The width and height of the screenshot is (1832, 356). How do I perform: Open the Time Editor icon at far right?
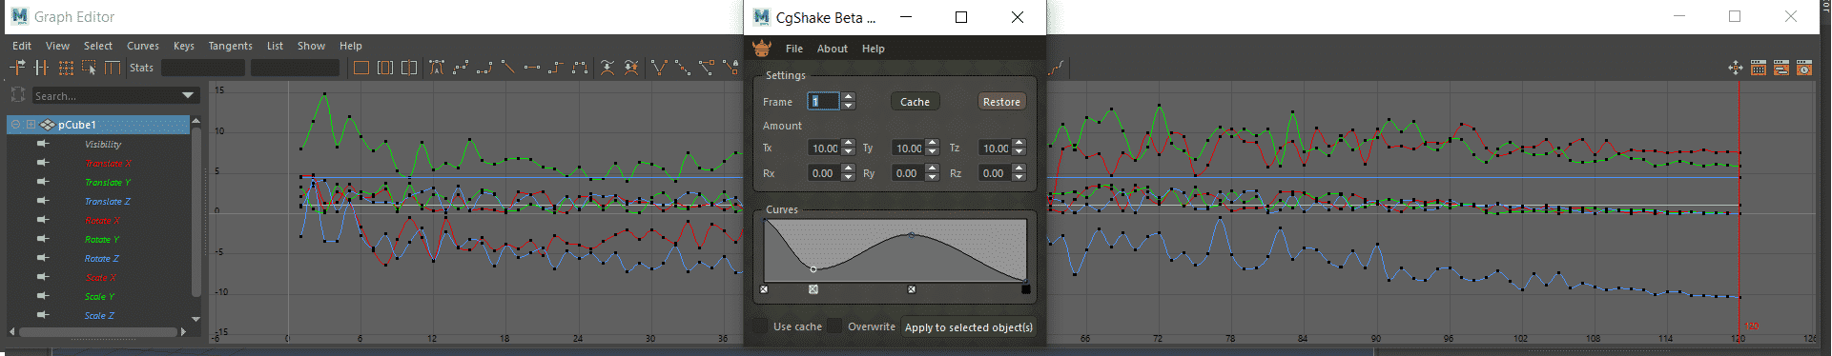(x=1804, y=68)
